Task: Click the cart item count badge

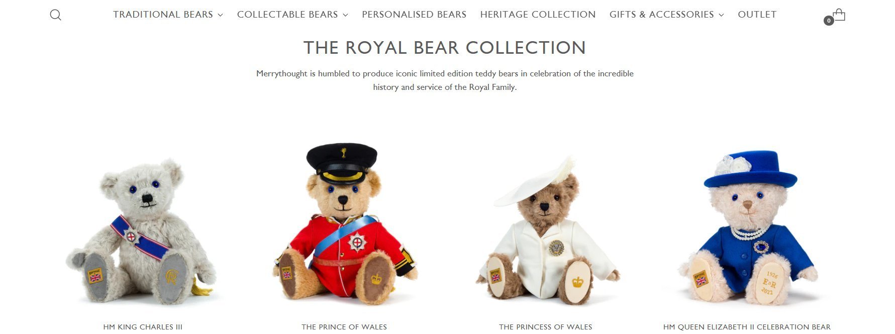Action: 829,21
